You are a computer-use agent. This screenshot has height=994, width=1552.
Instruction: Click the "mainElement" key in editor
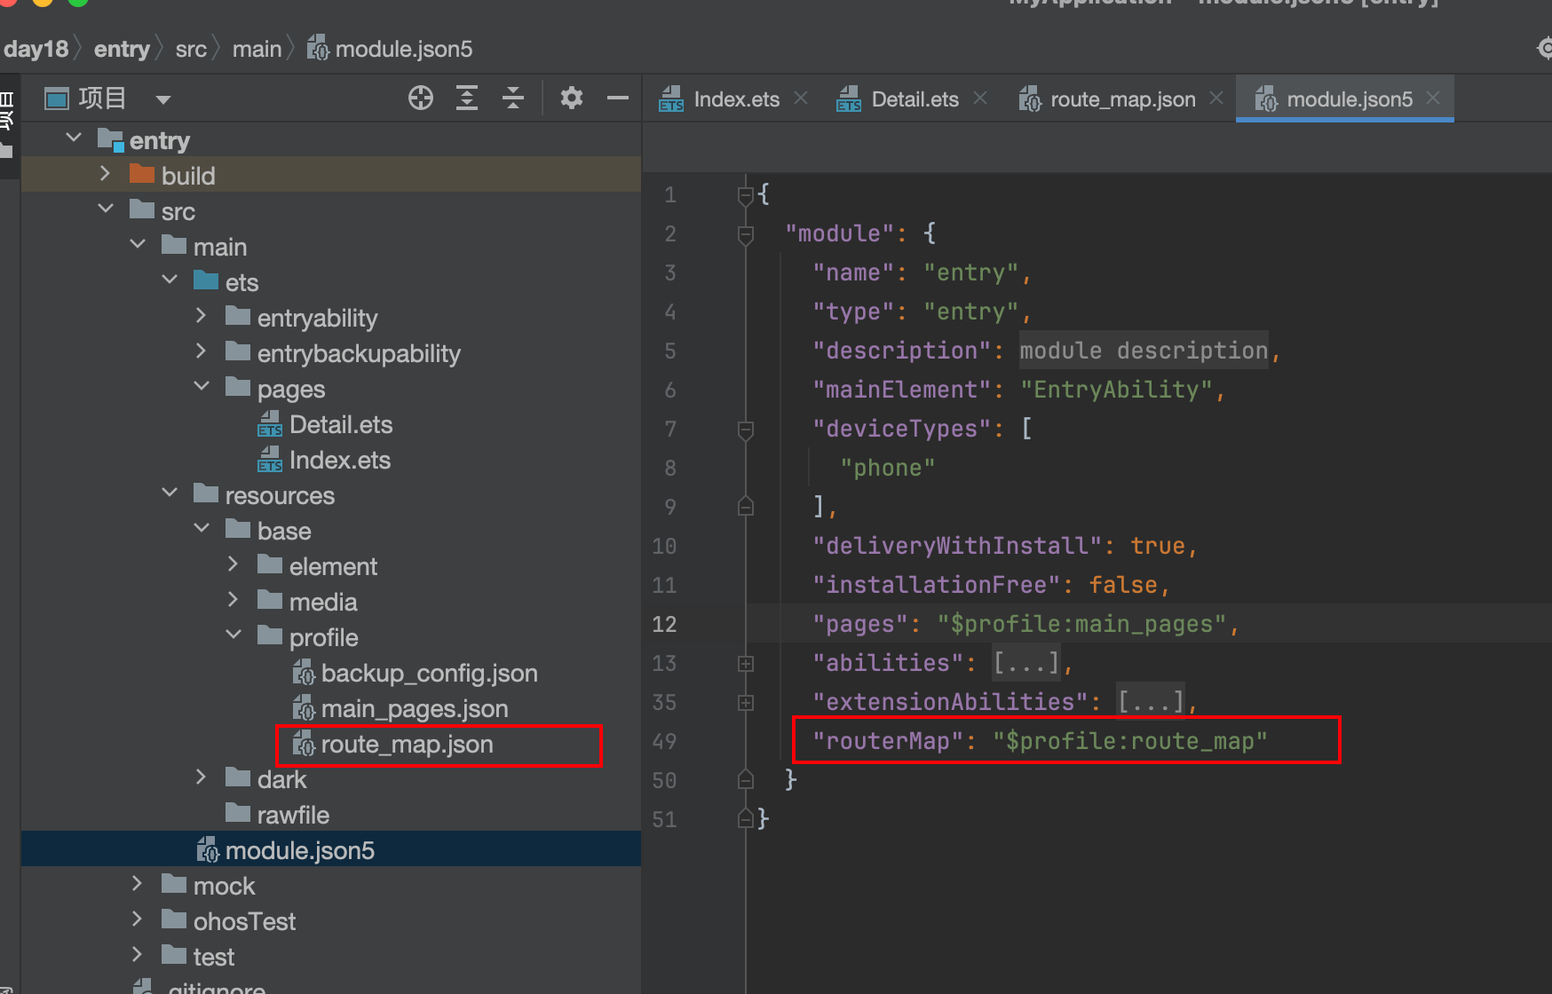click(901, 390)
